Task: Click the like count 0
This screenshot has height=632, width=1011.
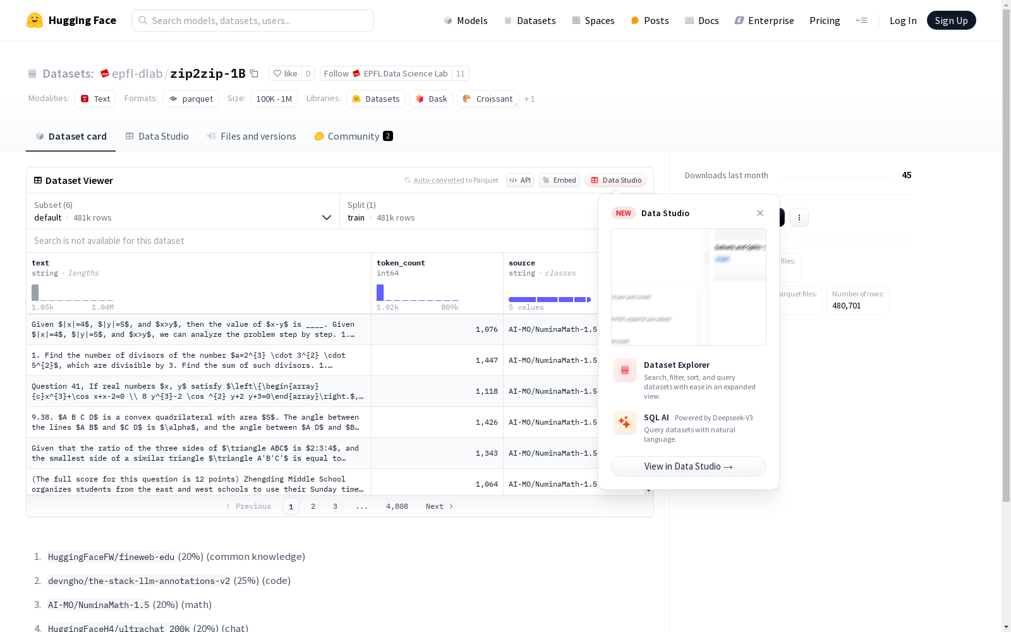Action: tap(308, 73)
